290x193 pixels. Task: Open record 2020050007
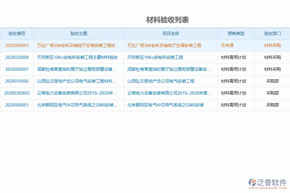point(16,69)
